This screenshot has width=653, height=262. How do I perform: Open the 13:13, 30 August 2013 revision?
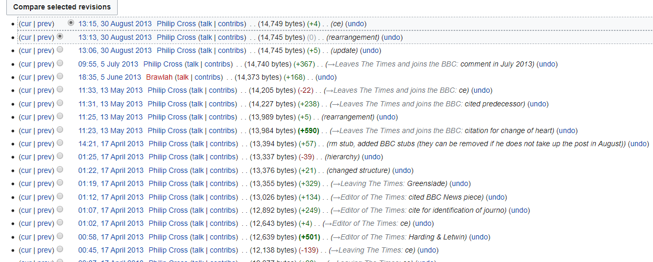pos(115,37)
